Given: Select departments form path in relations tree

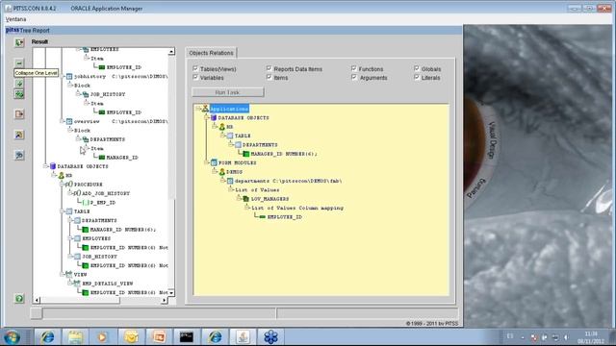Looking at the screenshot, I should click(x=288, y=181).
